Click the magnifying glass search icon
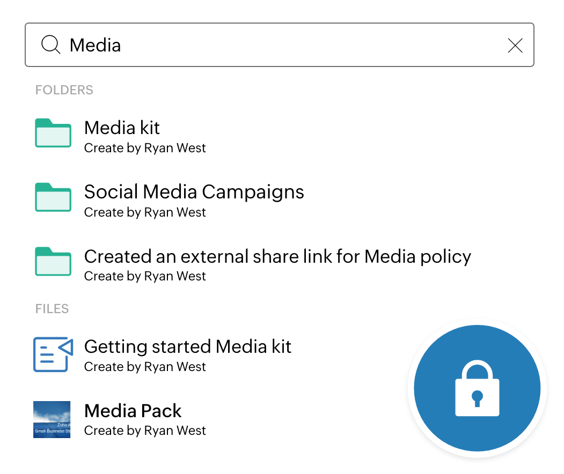The width and height of the screenshot is (564, 474). click(51, 45)
